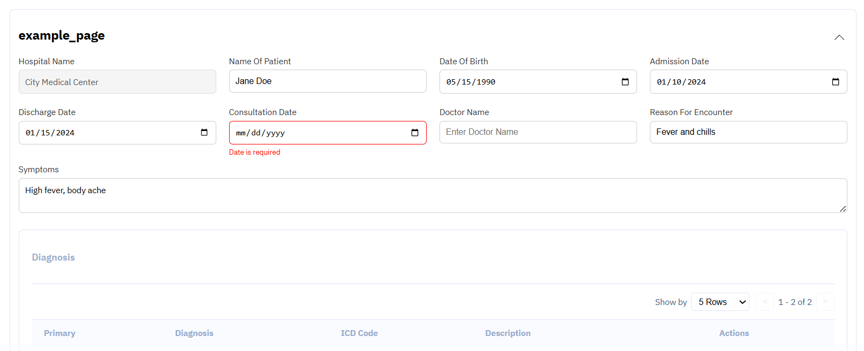Open the Discharge Date calendar picker icon
Image resolution: width=864 pixels, height=351 pixels.
click(204, 132)
